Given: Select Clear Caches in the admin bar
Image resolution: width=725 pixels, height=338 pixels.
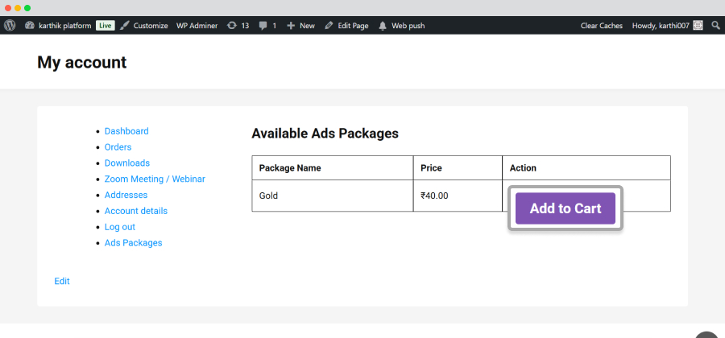Looking at the screenshot, I should [x=602, y=26].
